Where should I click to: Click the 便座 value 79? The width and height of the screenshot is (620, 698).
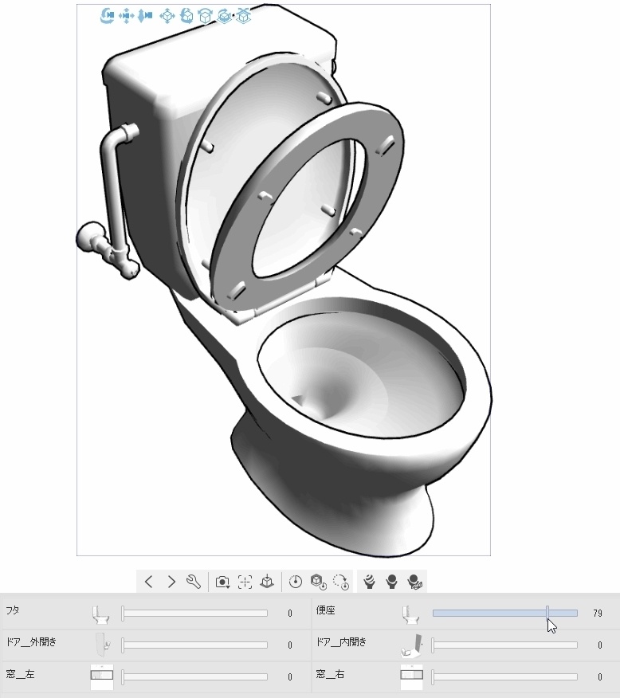click(598, 614)
